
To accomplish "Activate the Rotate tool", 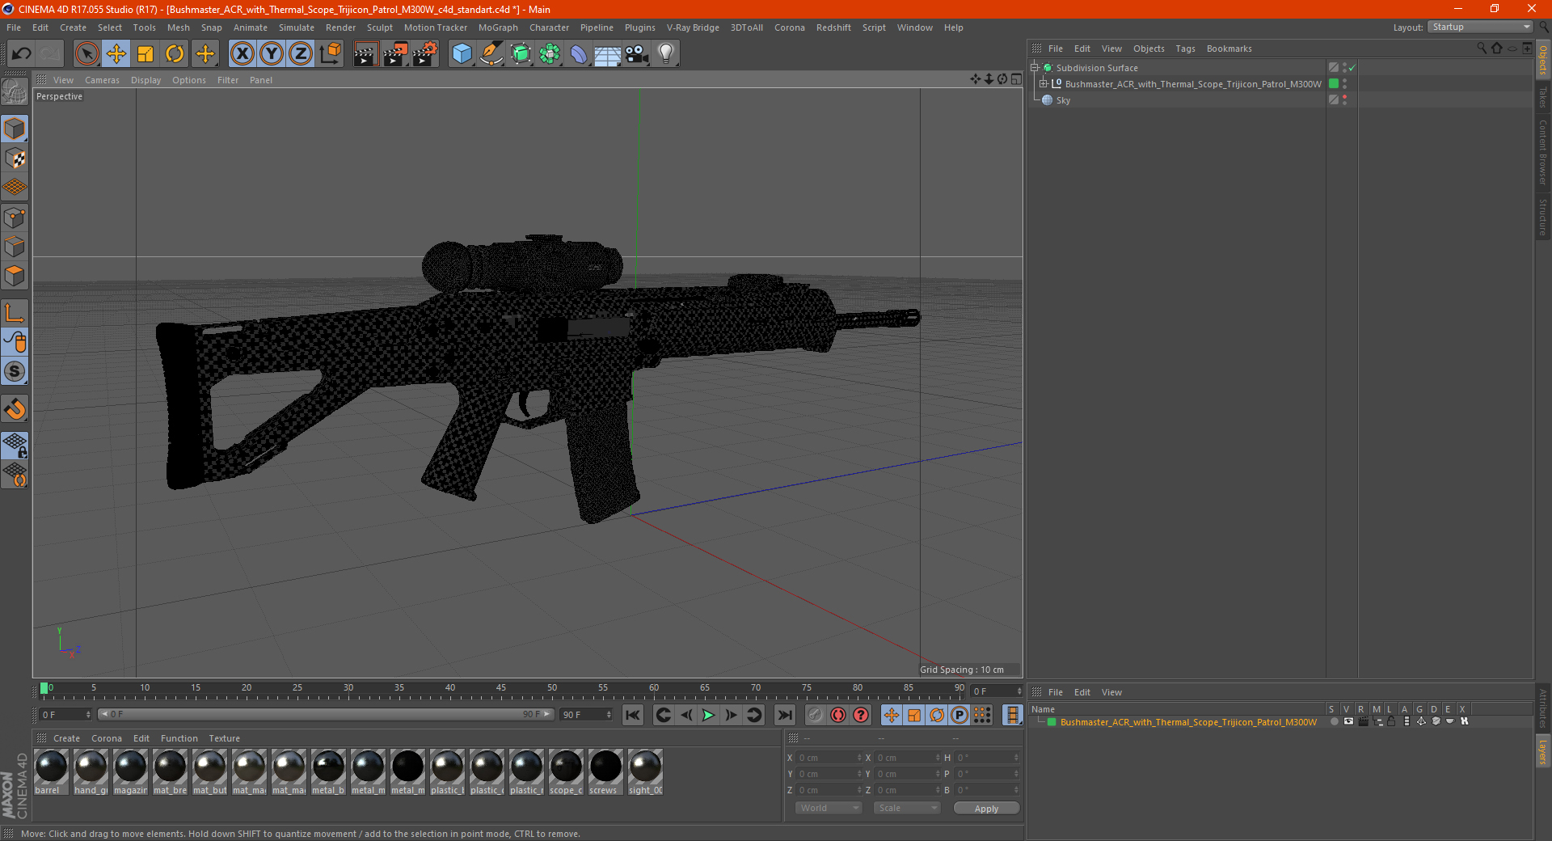I will click(x=175, y=54).
